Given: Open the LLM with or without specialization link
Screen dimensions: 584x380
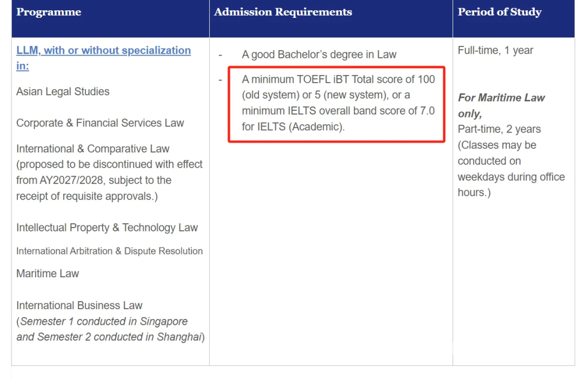Looking at the screenshot, I should click(103, 58).
